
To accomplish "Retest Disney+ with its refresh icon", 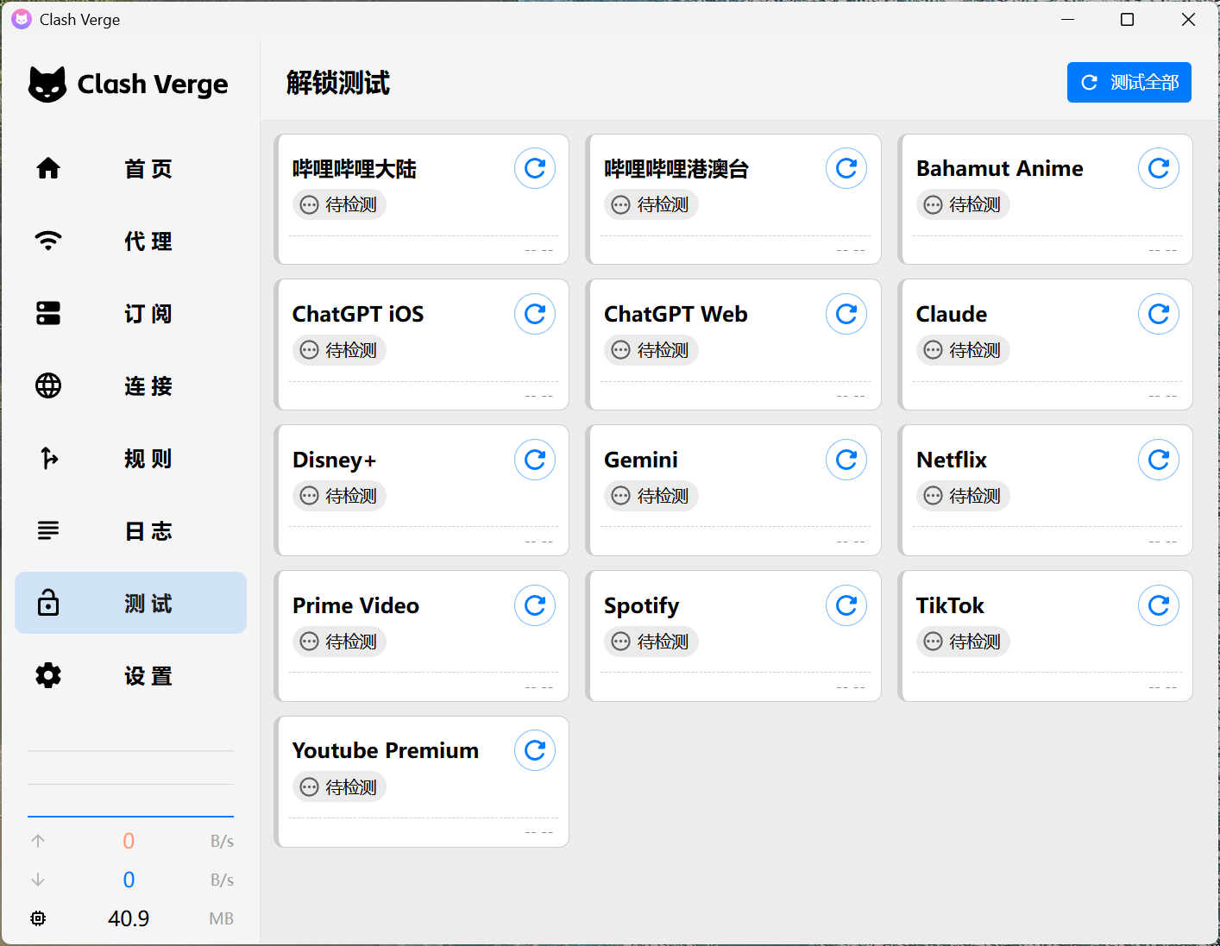I will [534, 460].
